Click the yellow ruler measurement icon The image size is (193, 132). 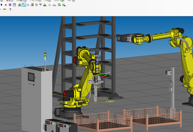5,9
